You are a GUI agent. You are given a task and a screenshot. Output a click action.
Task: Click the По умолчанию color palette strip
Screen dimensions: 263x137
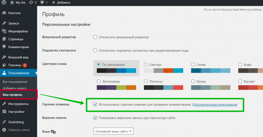116,70
